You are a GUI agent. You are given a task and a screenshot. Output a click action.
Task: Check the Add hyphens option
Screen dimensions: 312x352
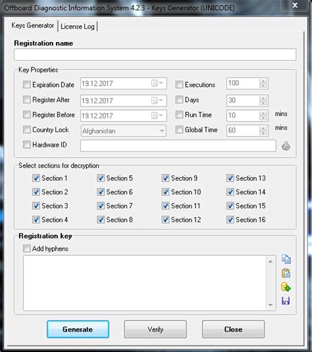click(x=27, y=248)
